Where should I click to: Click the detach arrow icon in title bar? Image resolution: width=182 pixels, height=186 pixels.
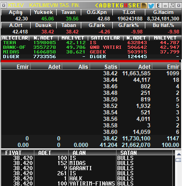(x=172, y=6)
